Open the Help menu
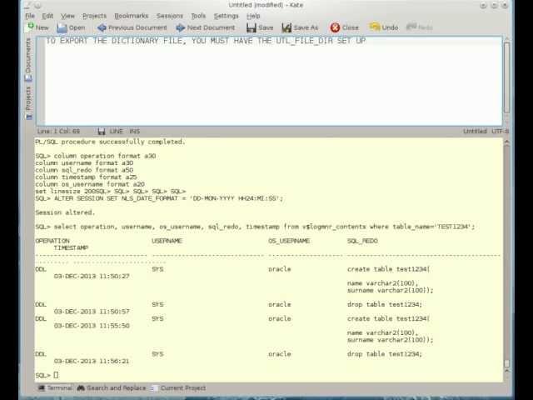 click(x=253, y=16)
